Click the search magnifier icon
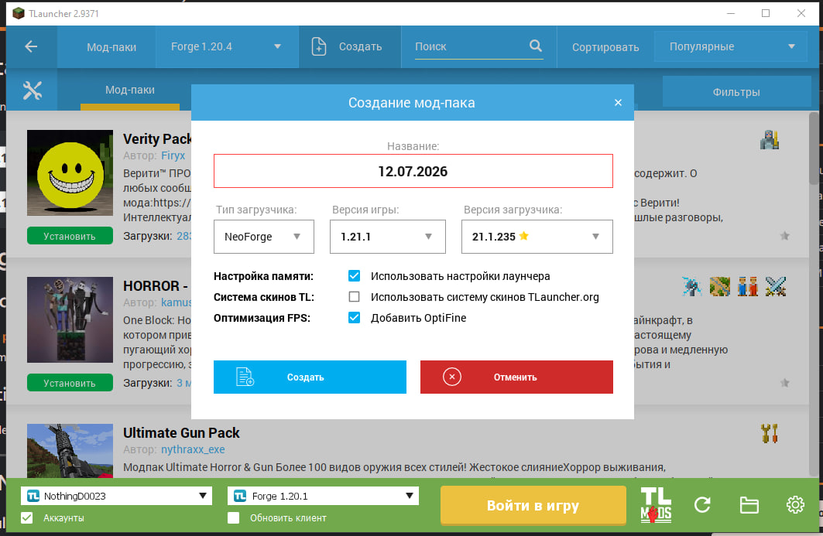The height and width of the screenshot is (536, 823). point(535,46)
